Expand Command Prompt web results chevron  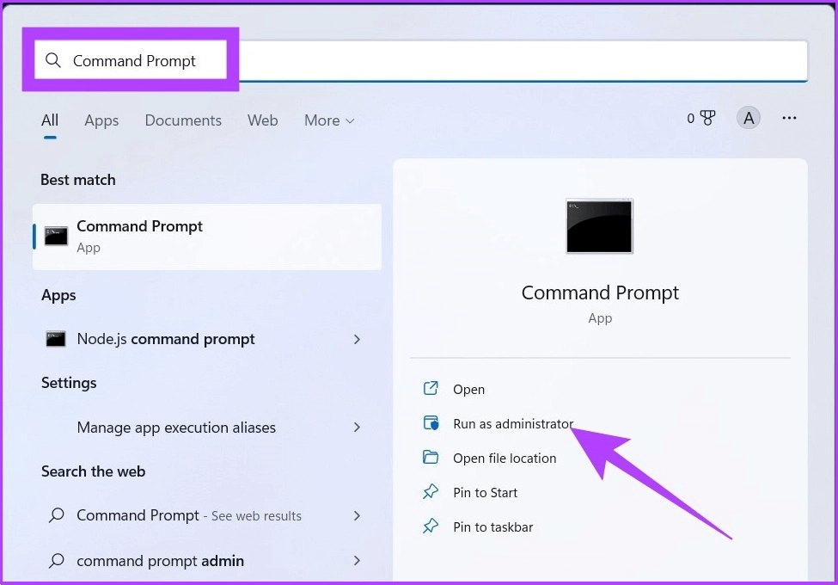tap(357, 515)
